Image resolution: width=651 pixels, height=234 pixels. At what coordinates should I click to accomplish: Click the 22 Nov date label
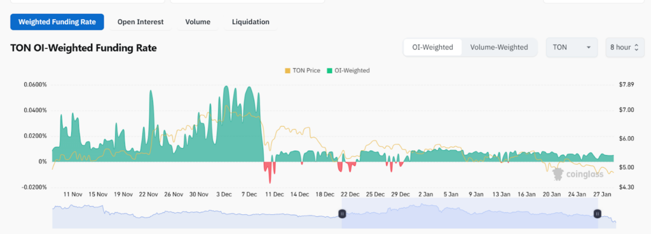[x=148, y=194]
